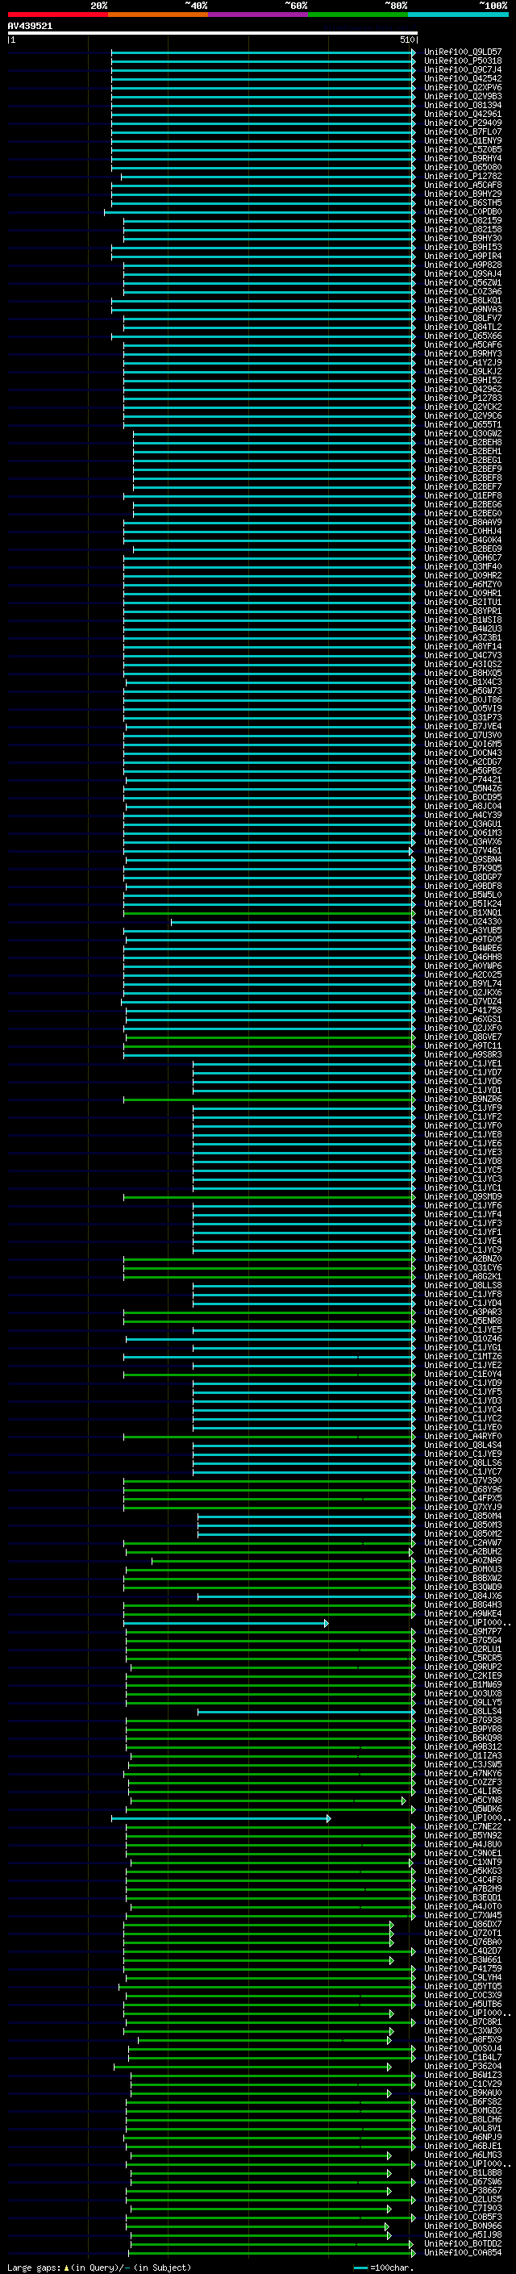This screenshot has width=516, height=2274.
Task: Open hit UniRef100_P50318
Action: pyautogui.click(x=462, y=61)
